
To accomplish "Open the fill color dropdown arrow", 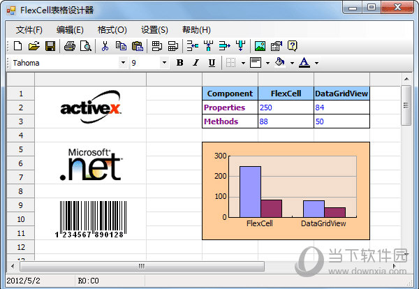I will [292, 63].
